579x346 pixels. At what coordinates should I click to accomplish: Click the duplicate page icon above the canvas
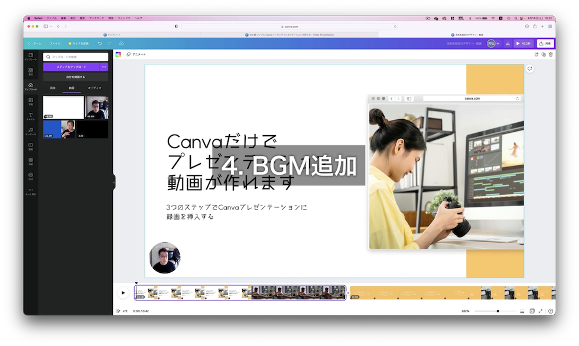[544, 54]
